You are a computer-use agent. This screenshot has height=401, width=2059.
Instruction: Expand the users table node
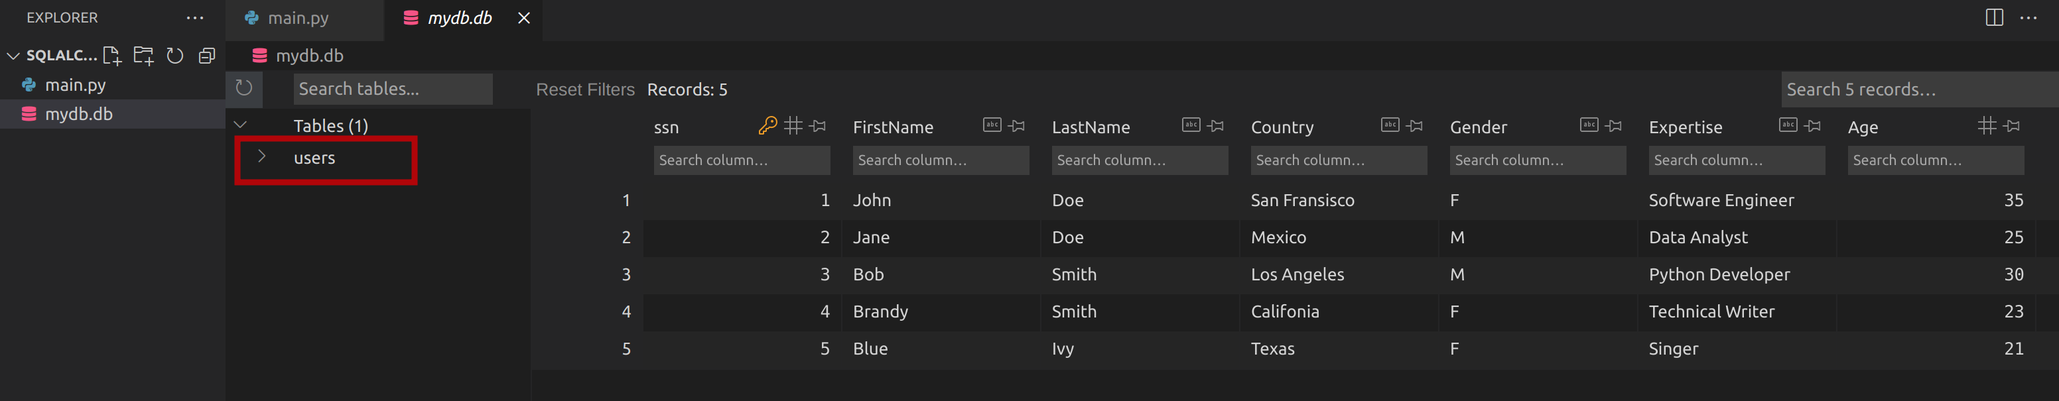[261, 156]
